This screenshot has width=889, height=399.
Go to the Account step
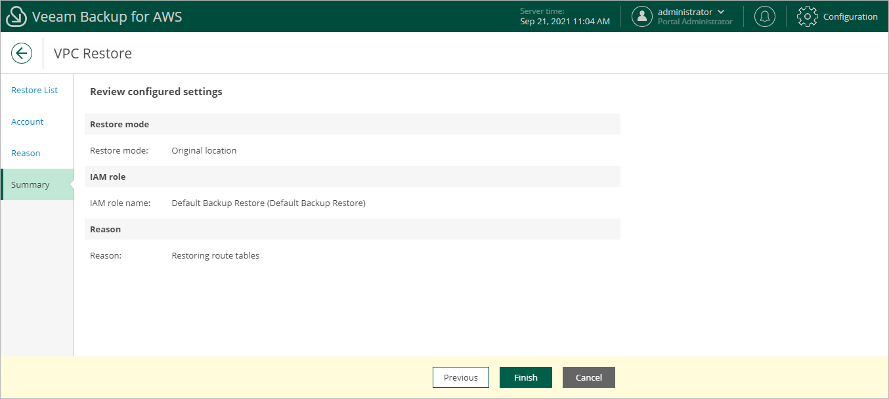28,122
